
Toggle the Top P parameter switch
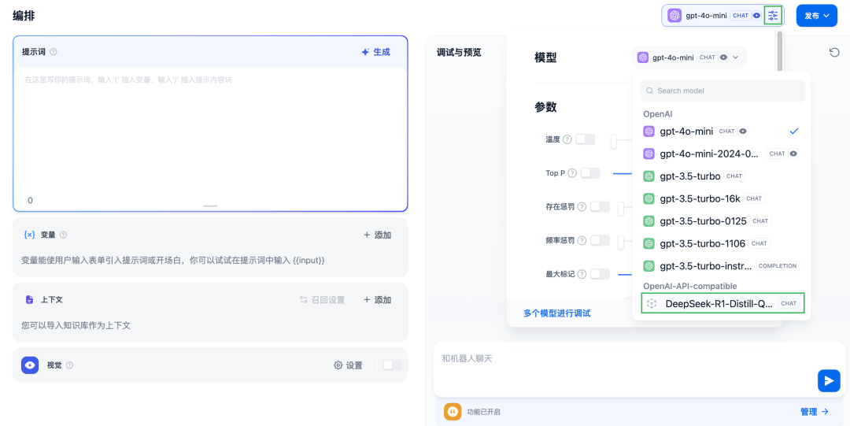click(590, 173)
